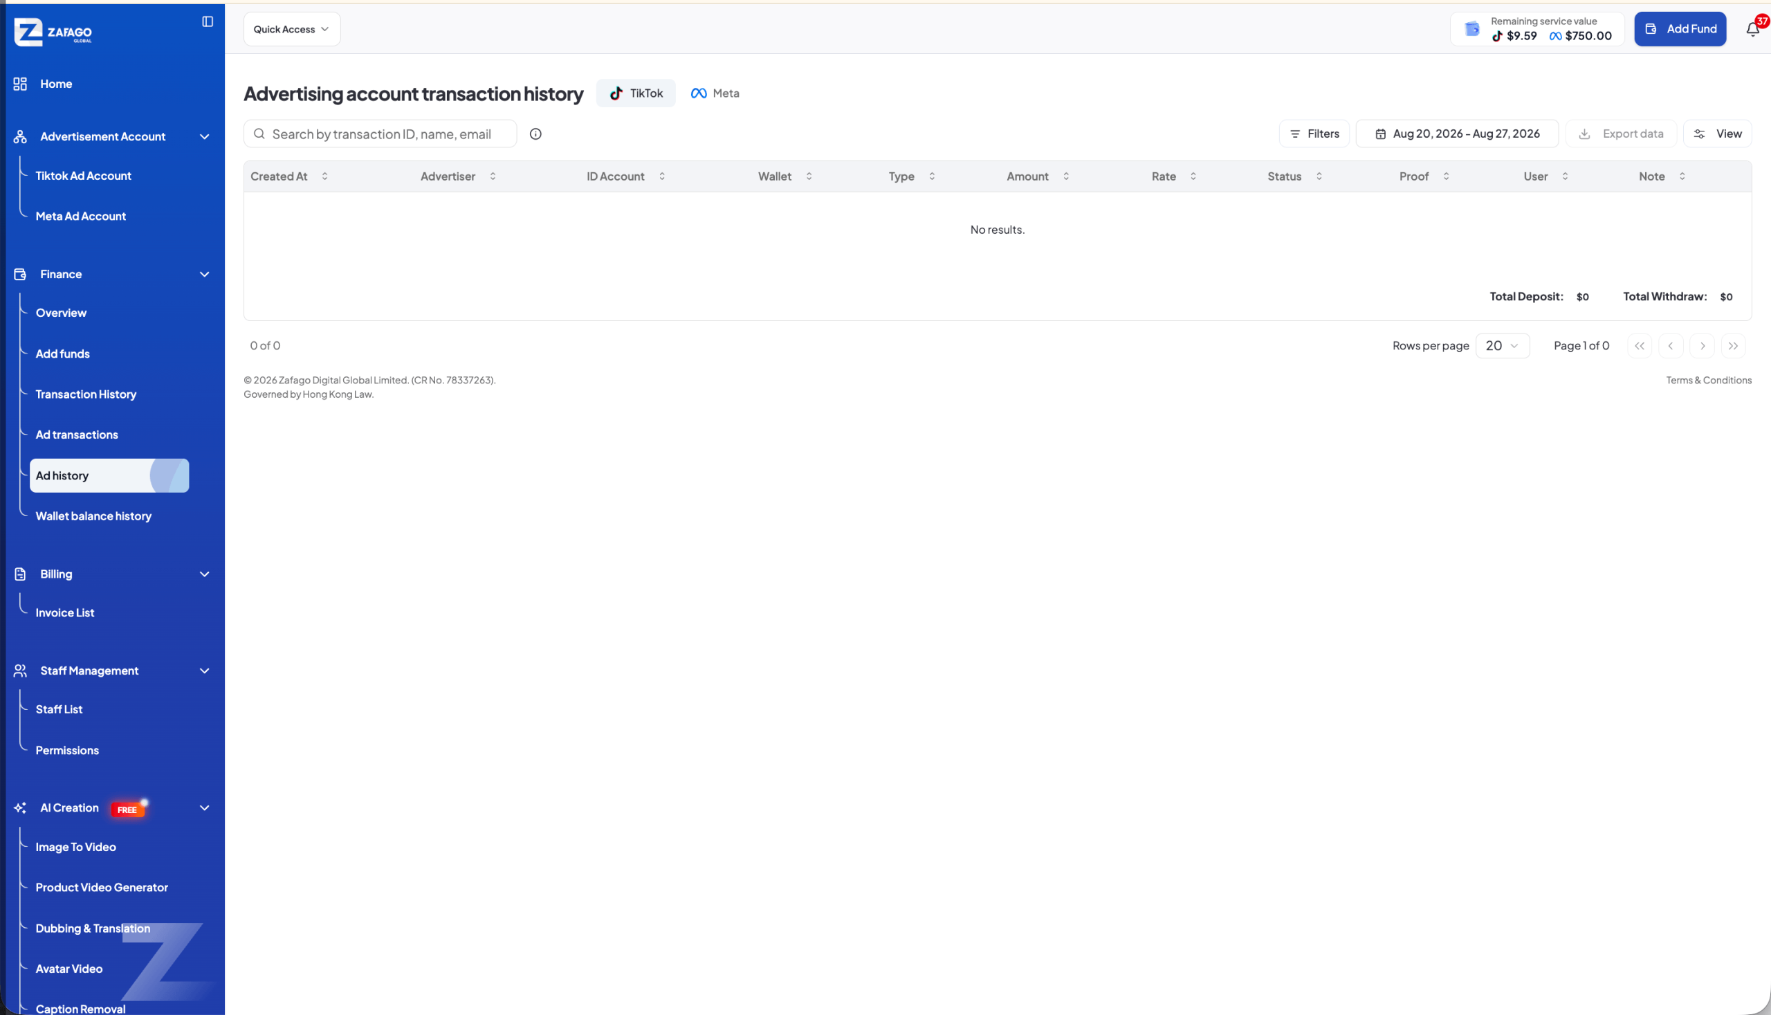Switch to the TikTok tab

pos(636,93)
